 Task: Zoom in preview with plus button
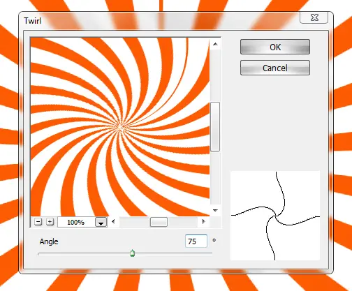click(x=50, y=222)
